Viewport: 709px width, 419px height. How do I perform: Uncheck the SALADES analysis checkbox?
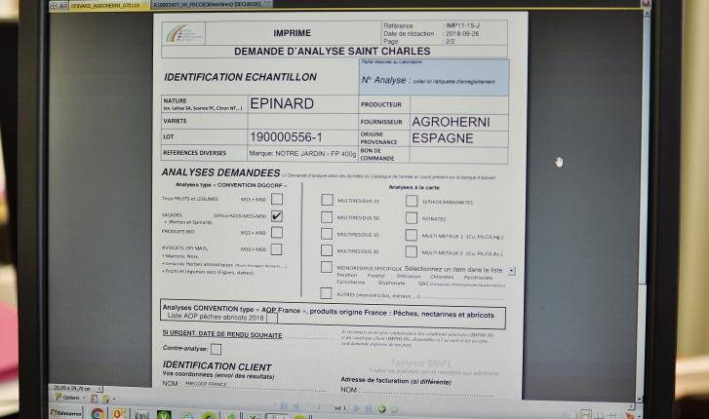277,215
